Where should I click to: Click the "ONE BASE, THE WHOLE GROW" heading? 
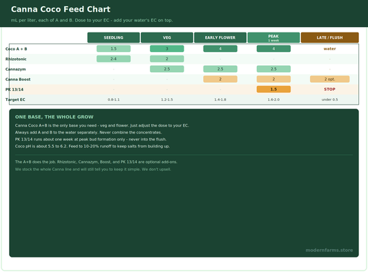55,117
